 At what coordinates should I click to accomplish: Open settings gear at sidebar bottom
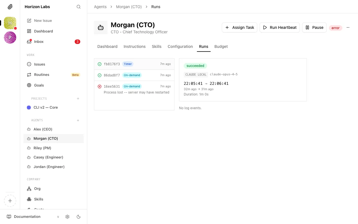pyautogui.click(x=67, y=217)
